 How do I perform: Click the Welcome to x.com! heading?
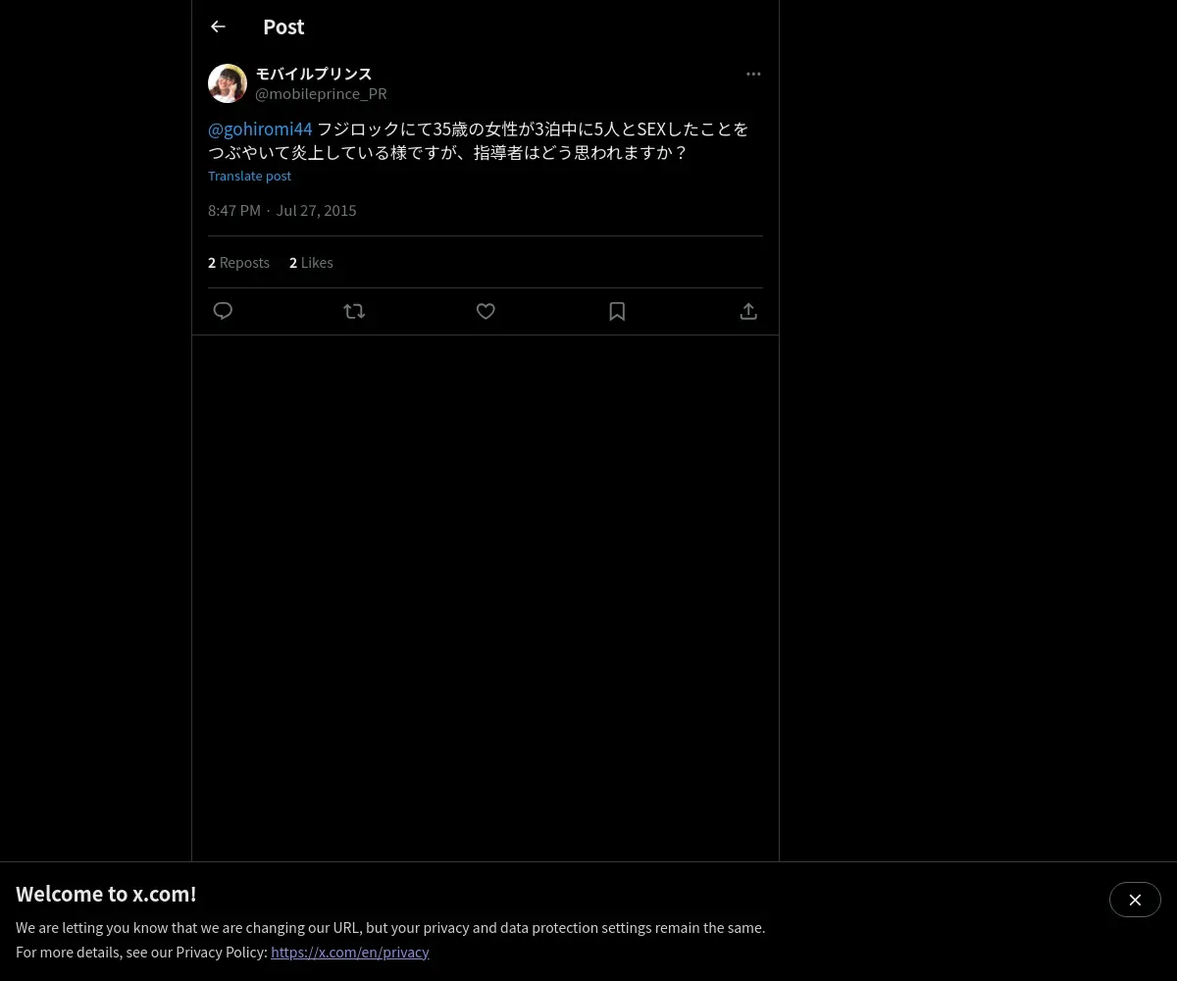click(x=106, y=894)
